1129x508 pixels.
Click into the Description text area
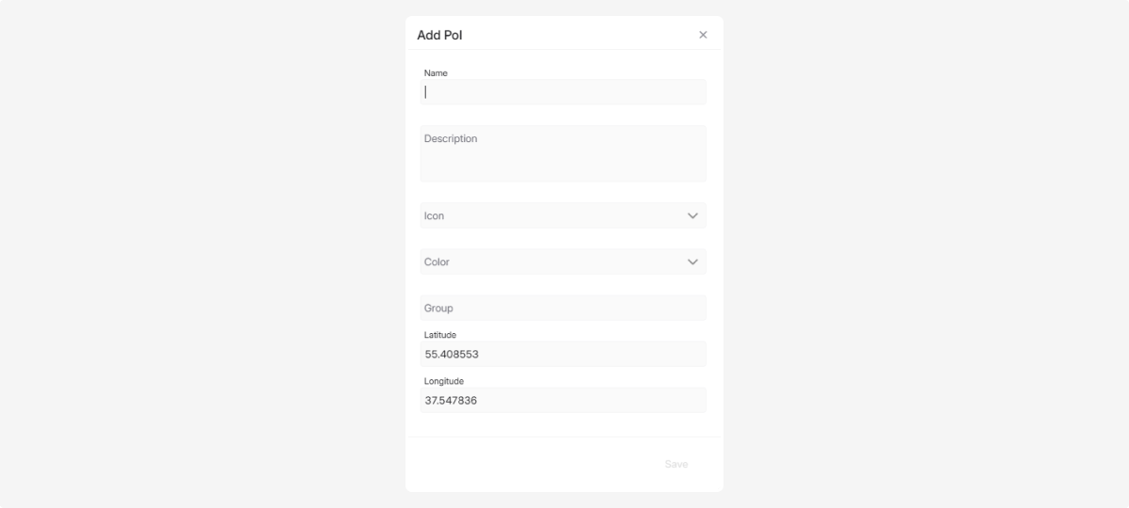click(x=563, y=154)
